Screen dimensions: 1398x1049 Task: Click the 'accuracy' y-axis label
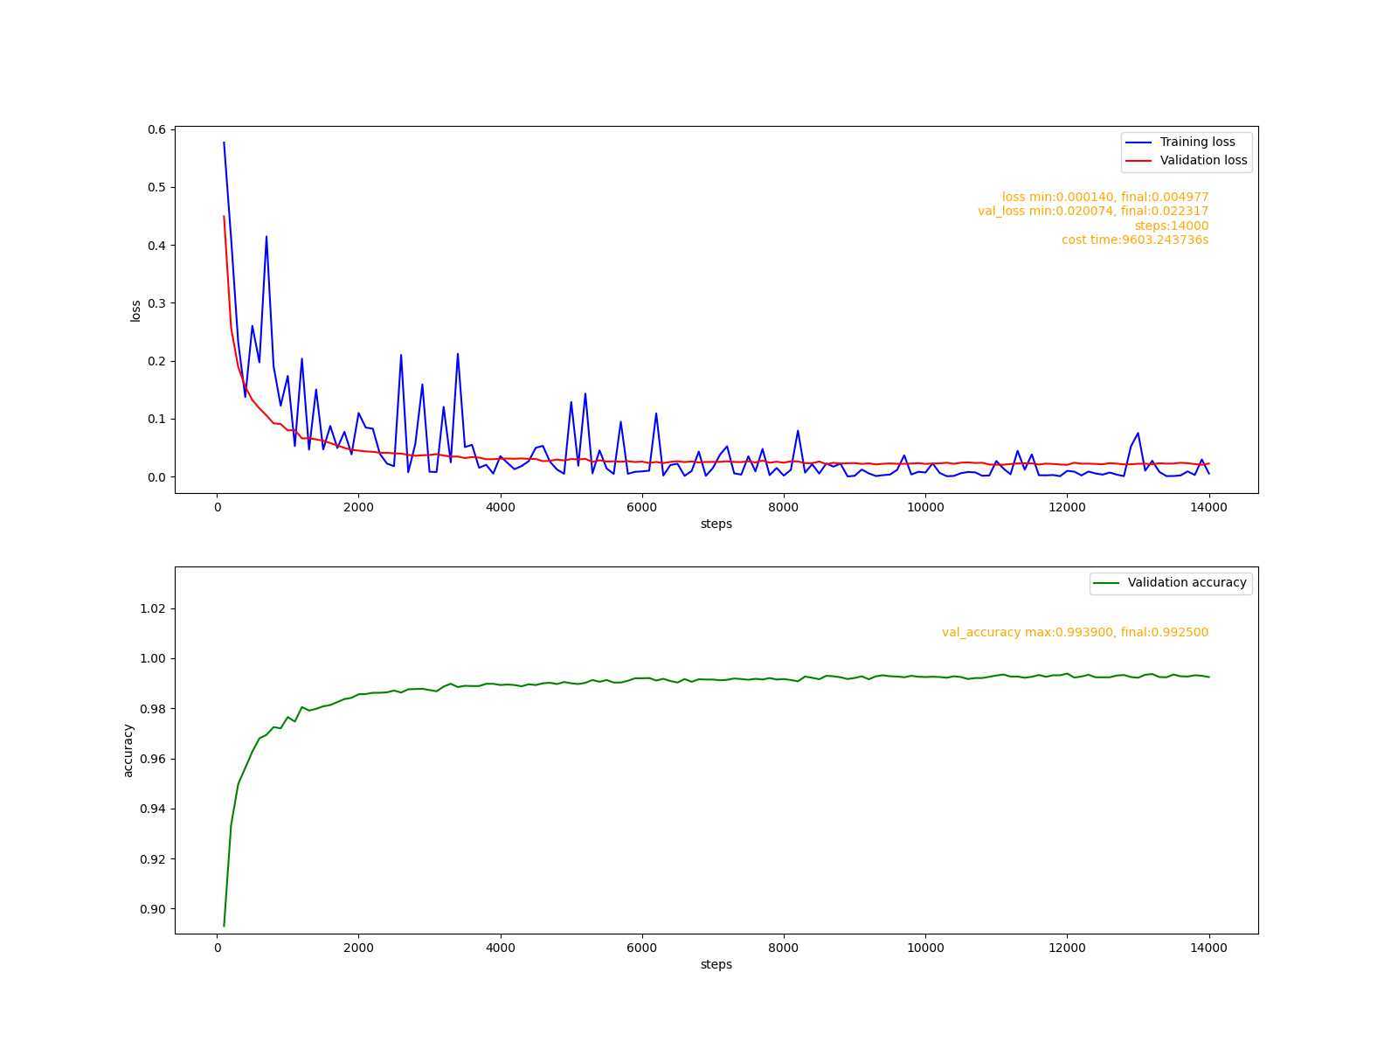[128, 750]
